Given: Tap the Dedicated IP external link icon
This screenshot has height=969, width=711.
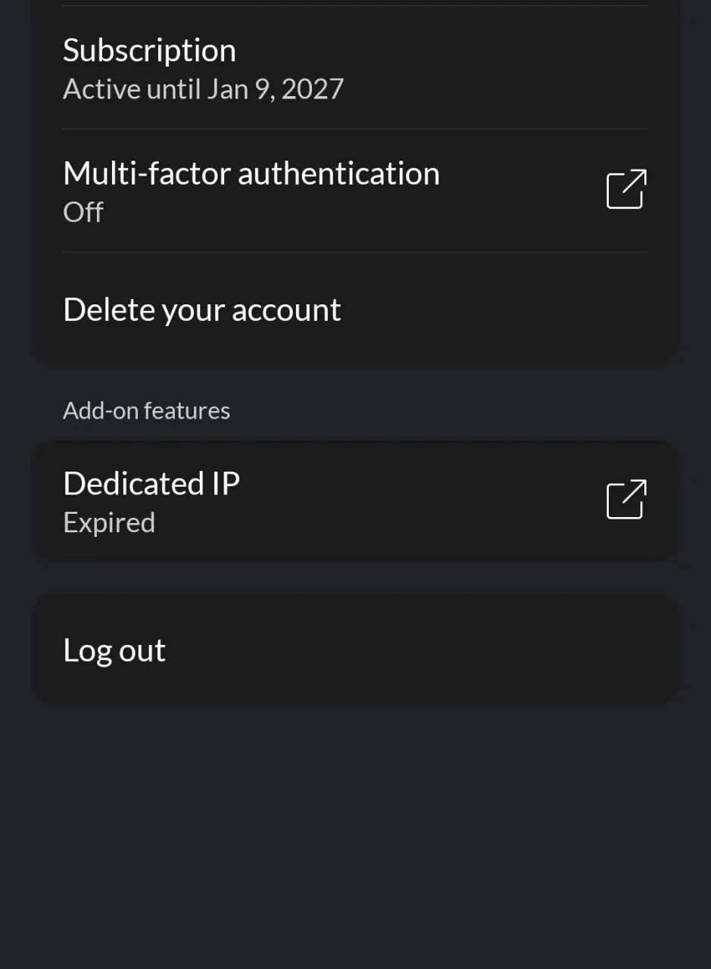Looking at the screenshot, I should [x=626, y=500].
